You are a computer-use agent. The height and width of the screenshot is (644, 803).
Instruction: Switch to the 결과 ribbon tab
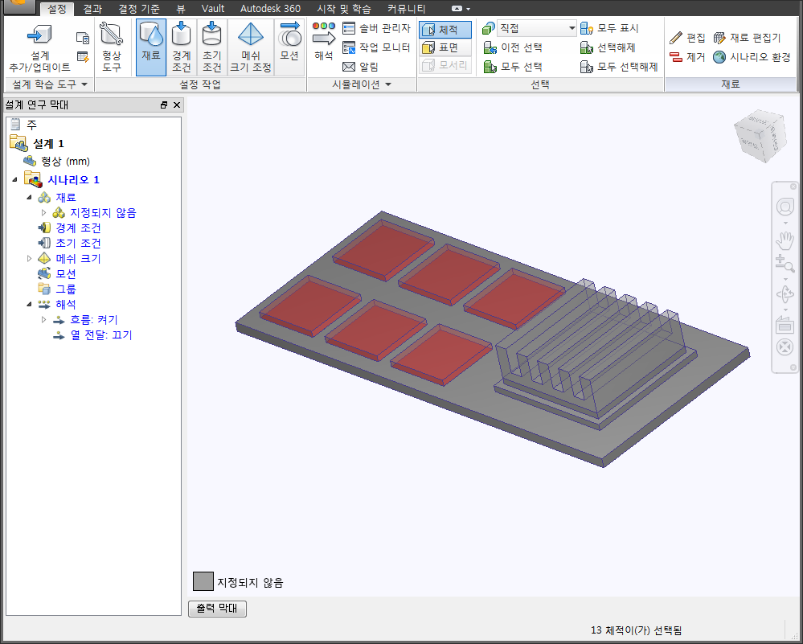point(92,9)
